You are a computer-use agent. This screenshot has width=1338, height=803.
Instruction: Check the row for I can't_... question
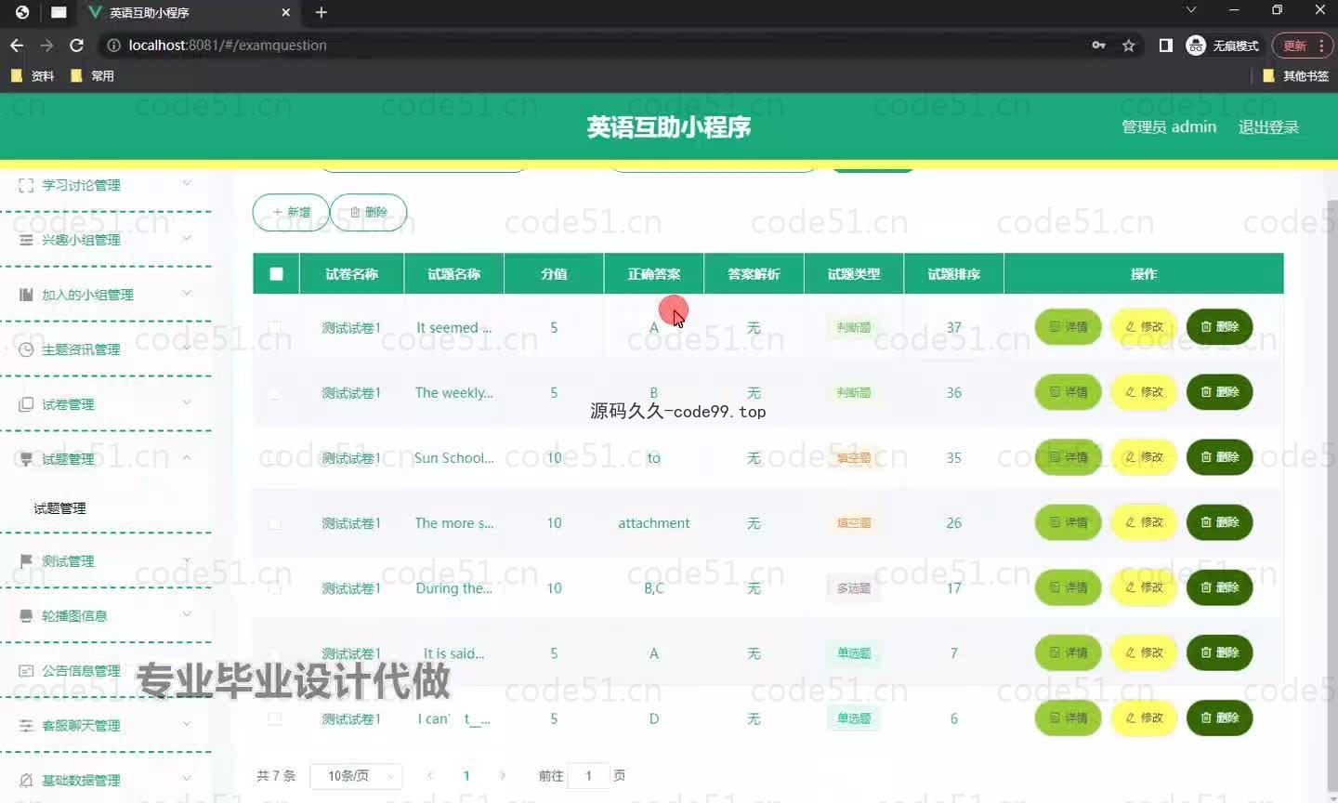(x=274, y=718)
